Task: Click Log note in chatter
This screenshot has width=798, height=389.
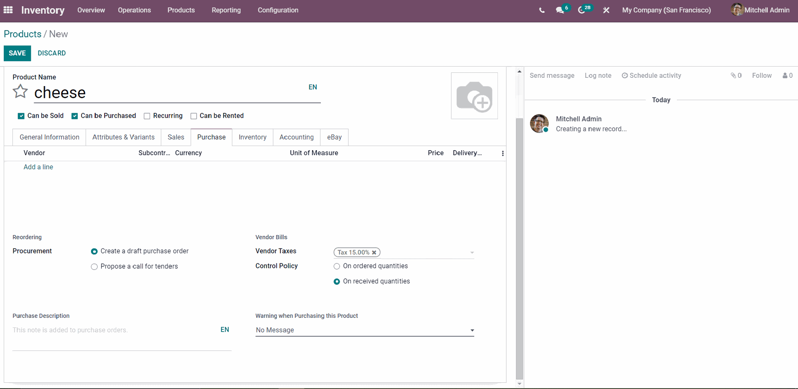Action: 598,76
